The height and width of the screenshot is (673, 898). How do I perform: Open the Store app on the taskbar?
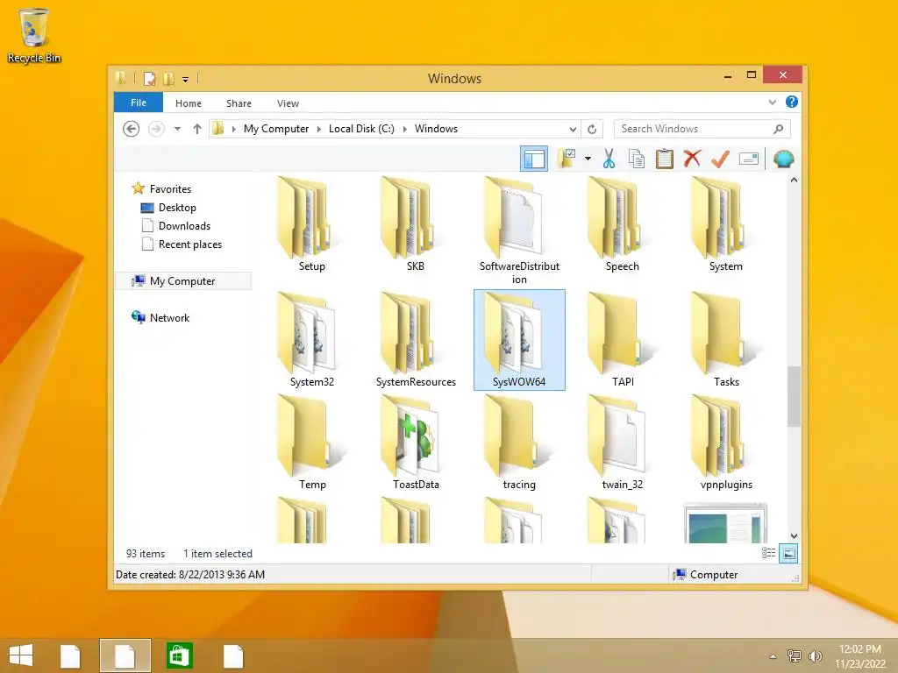[x=179, y=655]
